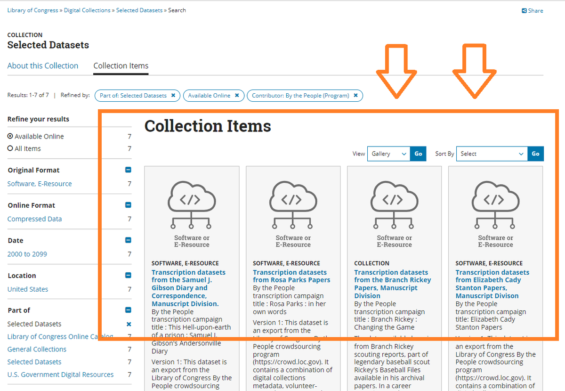Open Branch Rickey Papers title link
565x391 pixels.
pyautogui.click(x=393, y=284)
